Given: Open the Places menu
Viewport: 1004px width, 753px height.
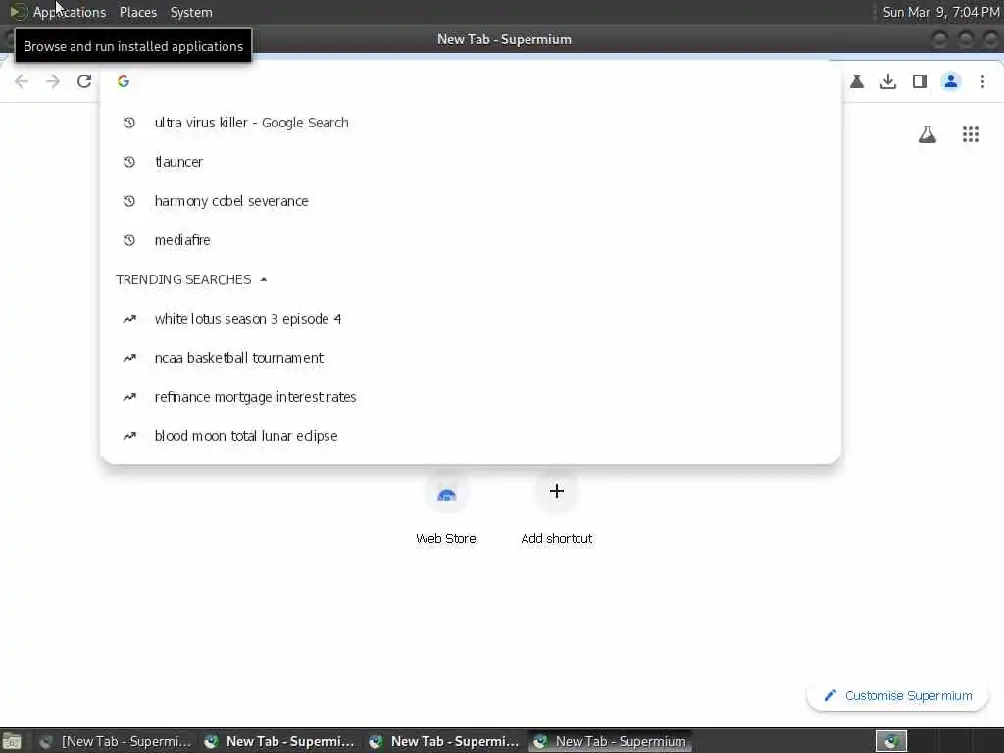Looking at the screenshot, I should pyautogui.click(x=138, y=12).
